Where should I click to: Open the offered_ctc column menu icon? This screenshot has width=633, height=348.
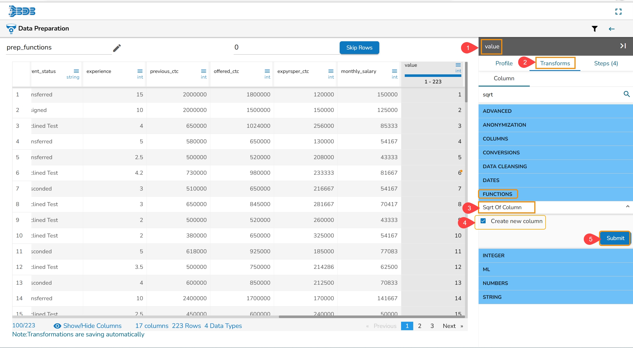click(267, 71)
